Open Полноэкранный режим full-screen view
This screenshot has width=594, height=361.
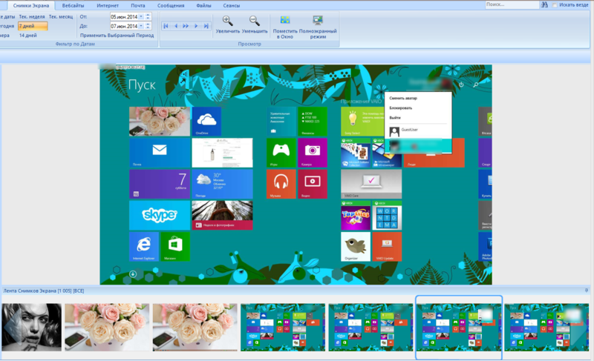click(x=318, y=27)
